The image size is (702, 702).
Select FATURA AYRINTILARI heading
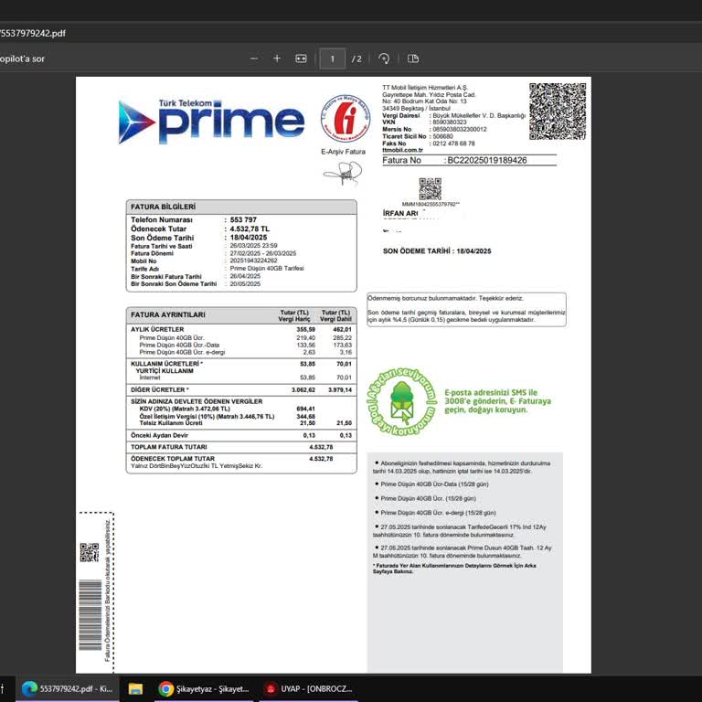(168, 314)
